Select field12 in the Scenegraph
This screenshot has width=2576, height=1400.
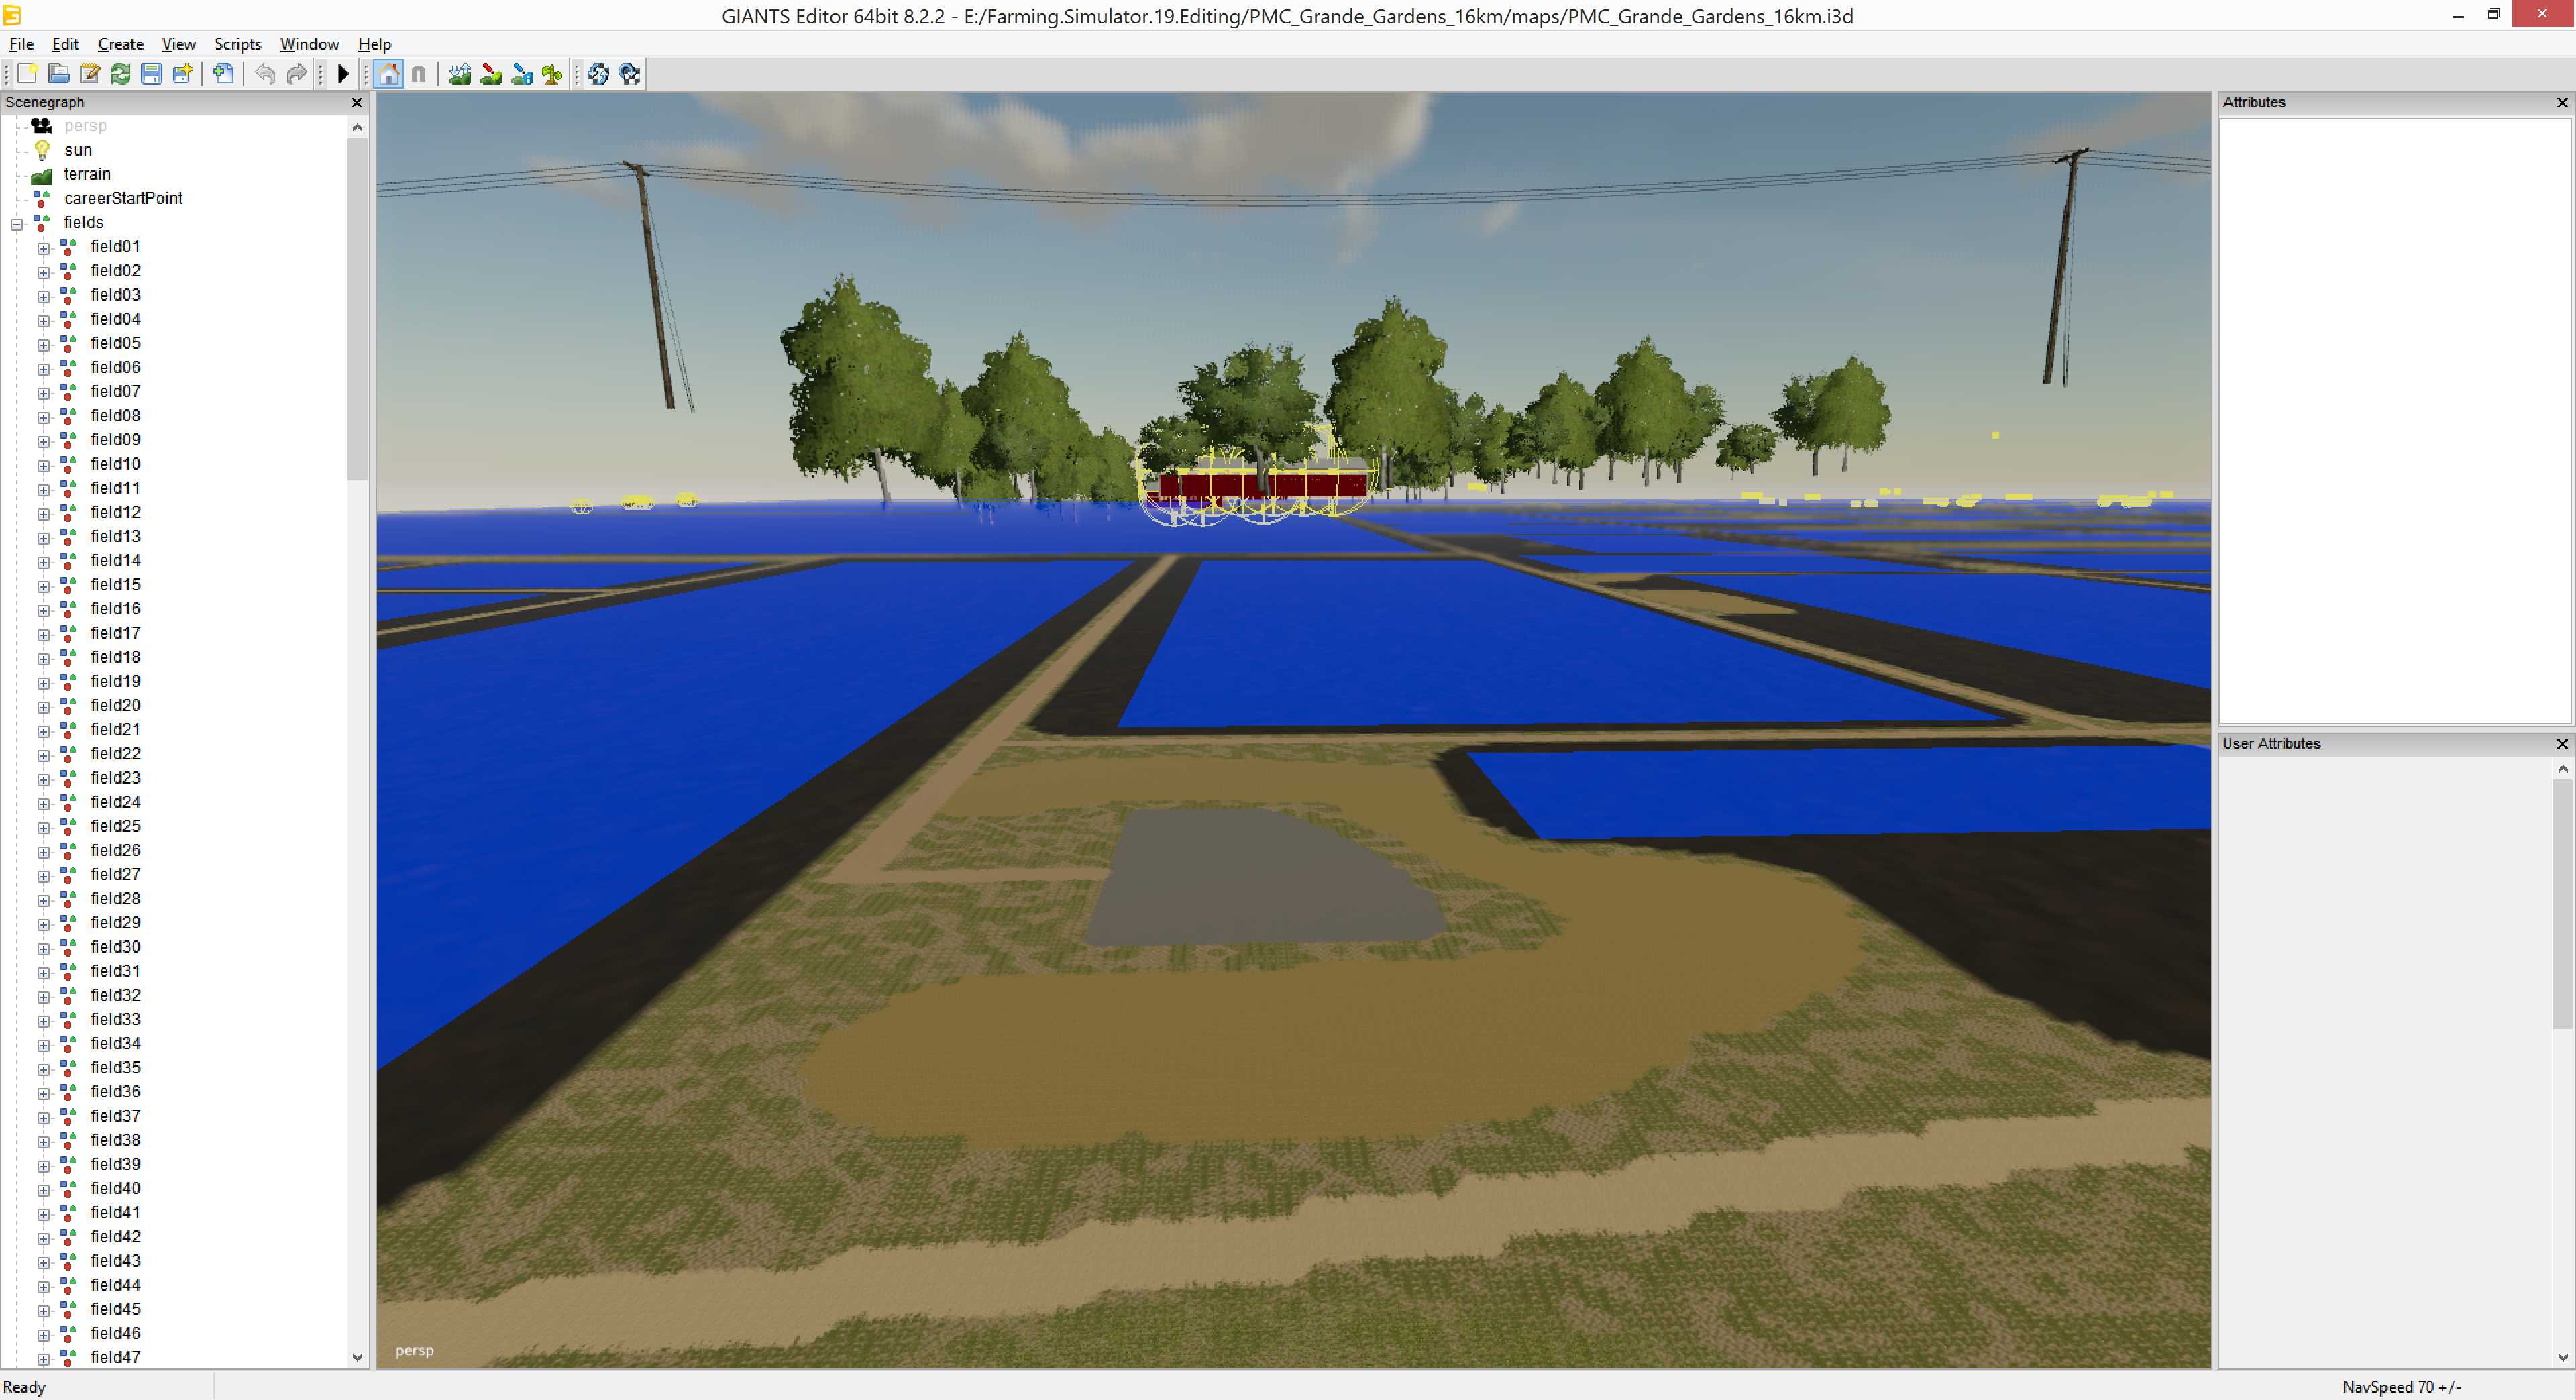(x=115, y=512)
